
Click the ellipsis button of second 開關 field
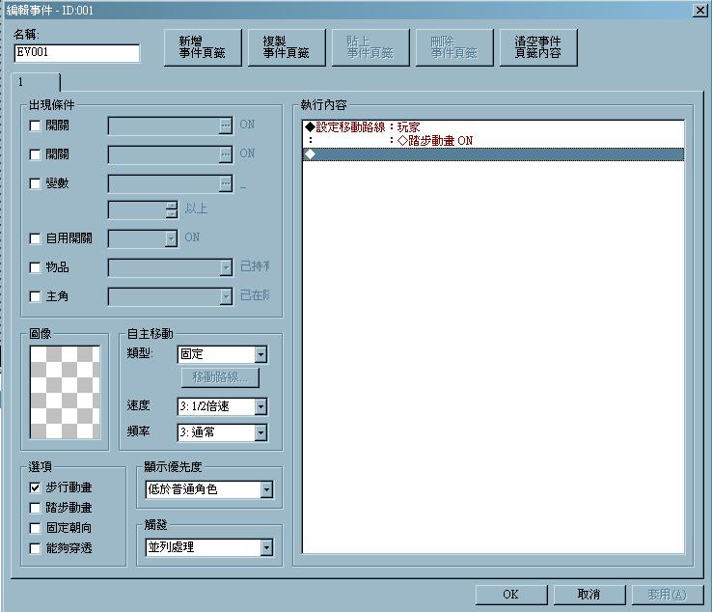coord(226,155)
